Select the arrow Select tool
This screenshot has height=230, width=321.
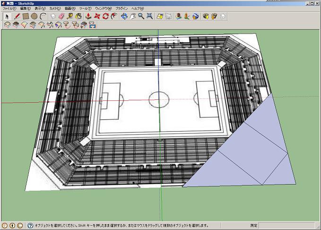[7, 16]
